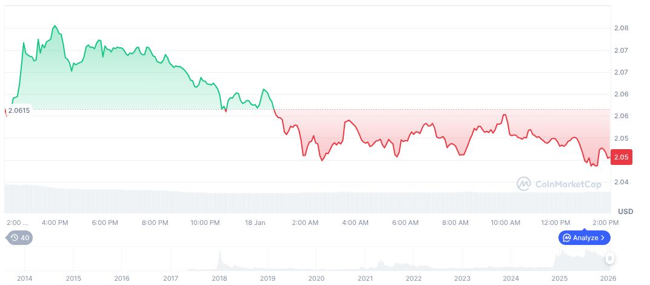
Task: Click the 10:00 PM time axis label
Action: click(205, 223)
